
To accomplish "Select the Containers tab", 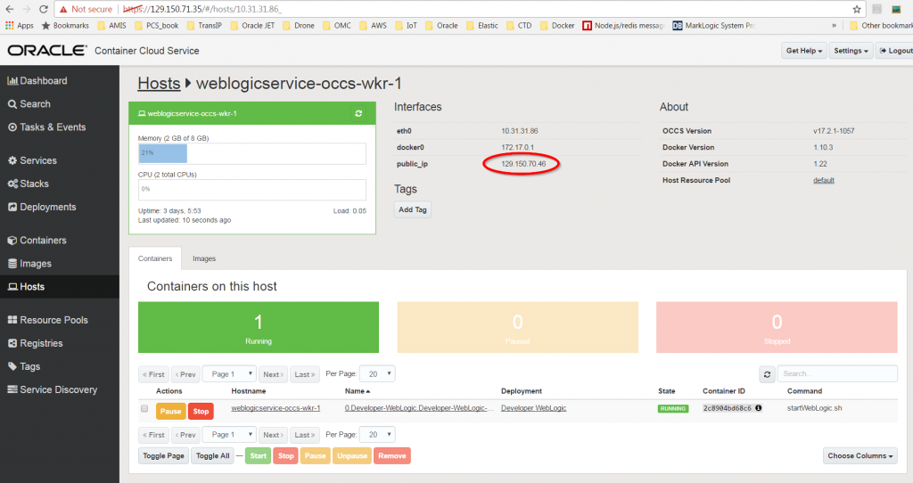I will [155, 258].
